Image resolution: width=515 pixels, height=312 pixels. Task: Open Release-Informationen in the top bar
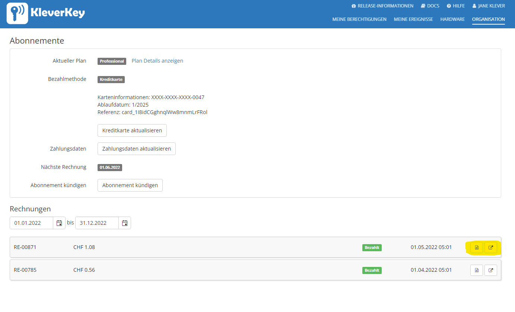click(382, 6)
